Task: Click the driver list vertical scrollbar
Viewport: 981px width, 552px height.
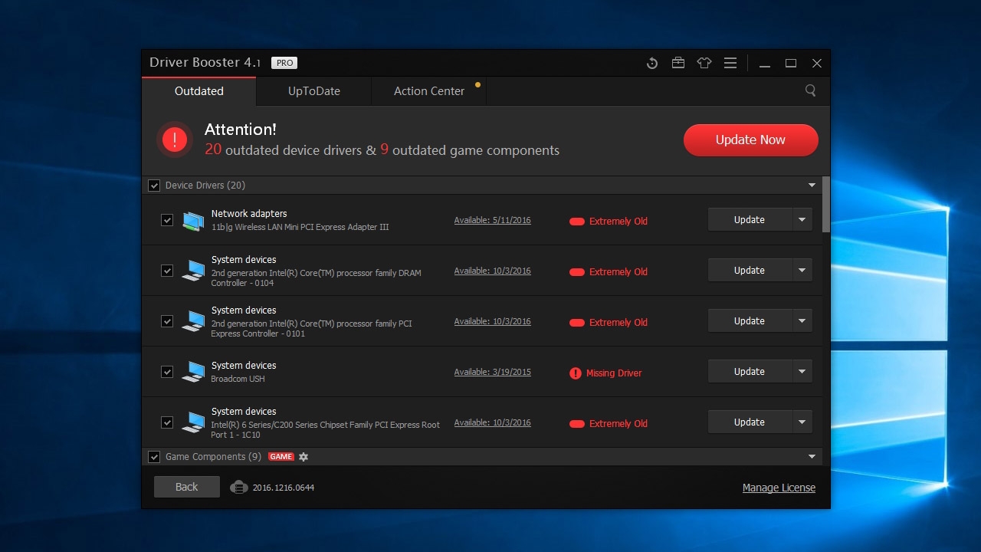Action: pyautogui.click(x=826, y=204)
